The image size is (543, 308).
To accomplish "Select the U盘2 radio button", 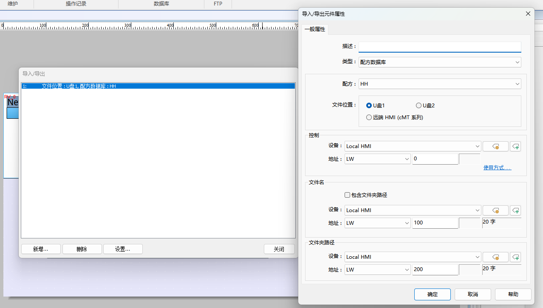I will 419,106.
